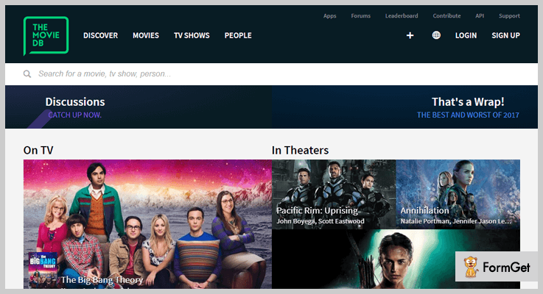The image size is (543, 294).
Task: Click the On TV heading
Action: point(38,150)
